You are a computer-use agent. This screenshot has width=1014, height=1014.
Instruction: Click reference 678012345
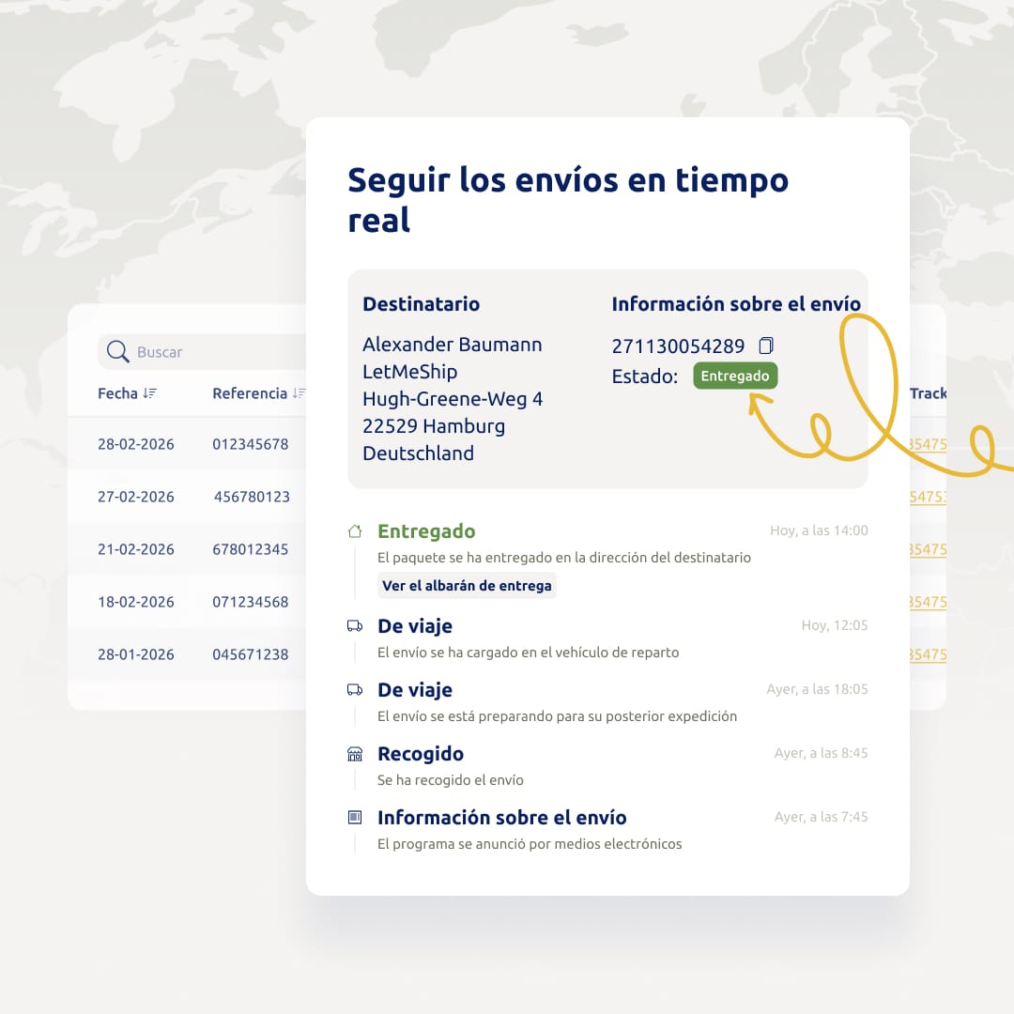[251, 549]
